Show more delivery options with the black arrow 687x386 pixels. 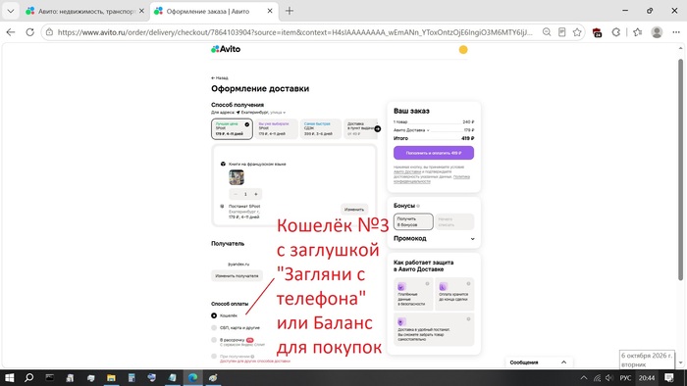[378, 129]
